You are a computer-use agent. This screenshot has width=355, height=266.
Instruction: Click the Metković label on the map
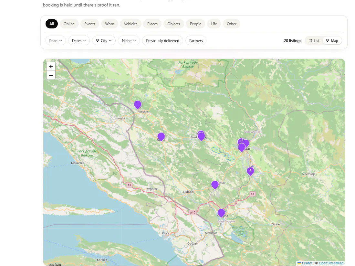pos(211,233)
